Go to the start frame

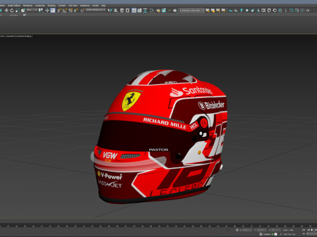tap(304, 230)
